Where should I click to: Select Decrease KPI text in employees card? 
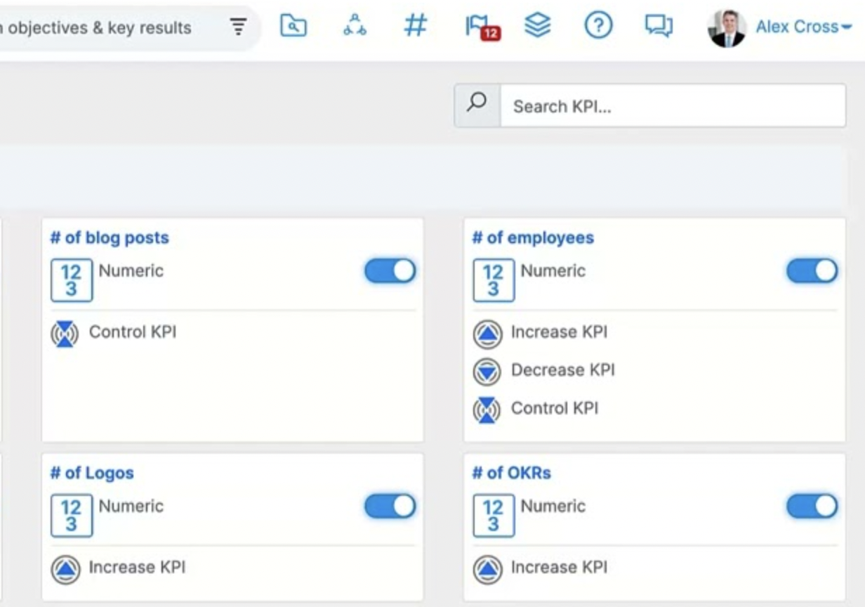pos(563,370)
